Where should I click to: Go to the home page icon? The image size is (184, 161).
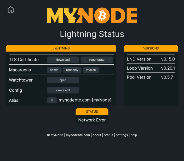pyautogui.click(x=11, y=10)
